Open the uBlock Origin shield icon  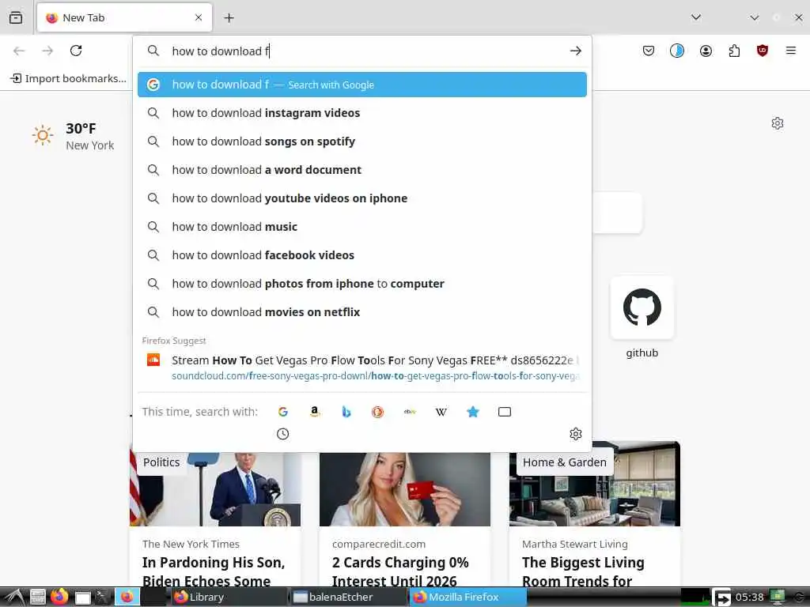762,51
